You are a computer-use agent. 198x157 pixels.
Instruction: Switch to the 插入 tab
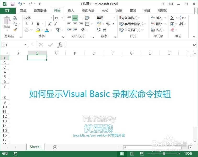click(71, 11)
